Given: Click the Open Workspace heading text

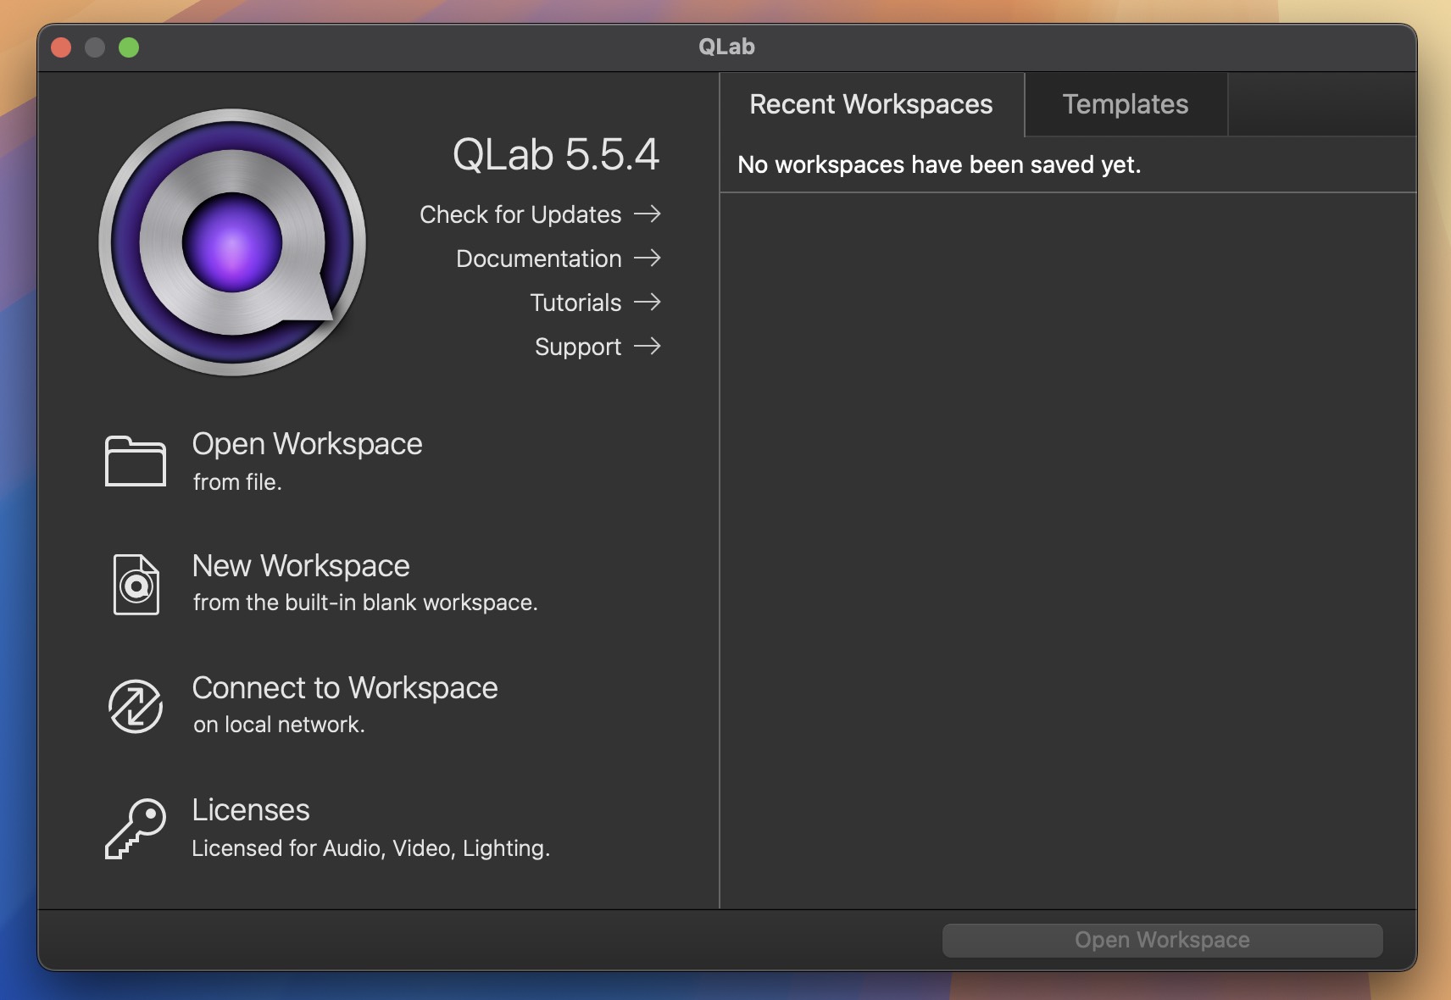Looking at the screenshot, I should pos(308,444).
